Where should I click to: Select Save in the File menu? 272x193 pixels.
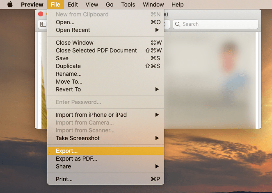point(106,58)
